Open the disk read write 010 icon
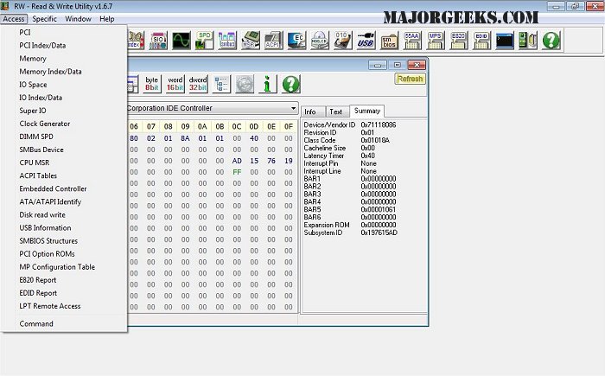605x376 pixels. [342, 40]
